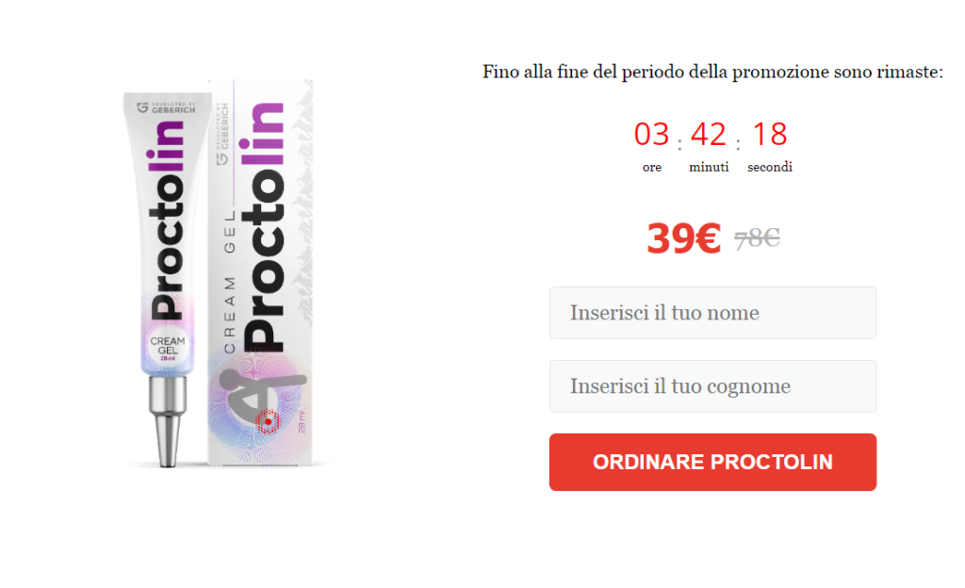Viewport: 965px width, 588px height.
Task: Click the 'secondi' label under timer
Action: (x=770, y=167)
